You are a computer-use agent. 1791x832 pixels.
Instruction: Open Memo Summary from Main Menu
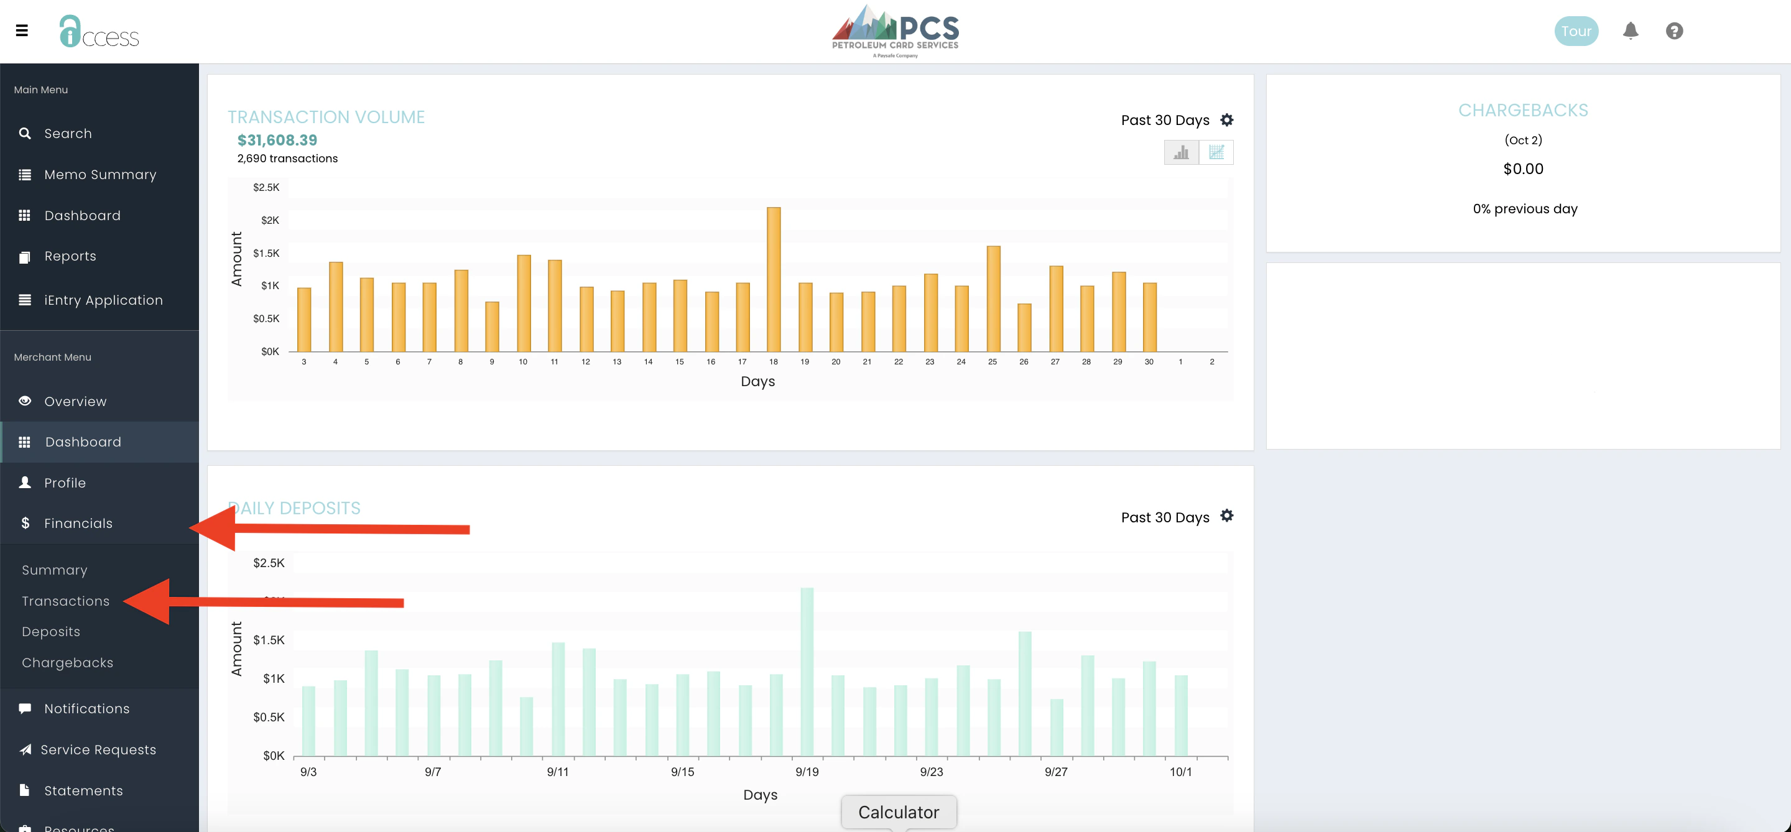pos(100,175)
